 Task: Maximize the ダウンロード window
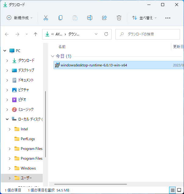tap(163, 5)
